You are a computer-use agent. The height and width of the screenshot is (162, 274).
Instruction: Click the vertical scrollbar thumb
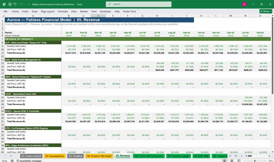pos(272,56)
